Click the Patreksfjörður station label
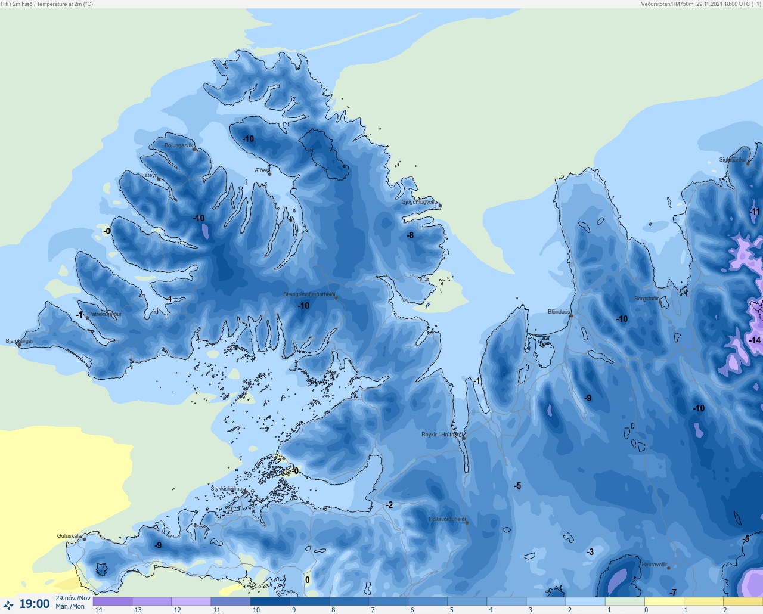The height and width of the screenshot is (614, 763). 105,314
